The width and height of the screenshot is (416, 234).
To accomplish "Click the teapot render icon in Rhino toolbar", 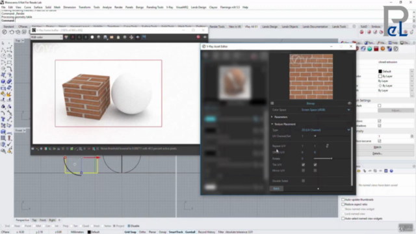I will coord(12,32).
